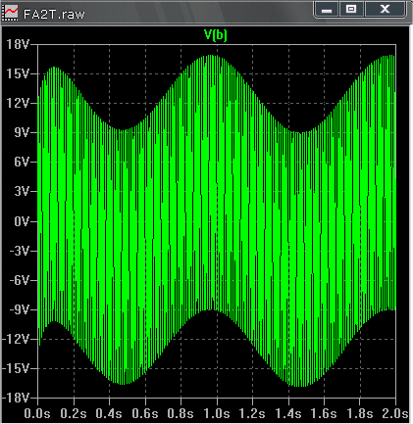Click the 1.8s time axis label
Screen dimensions: 413x424
coord(360,414)
